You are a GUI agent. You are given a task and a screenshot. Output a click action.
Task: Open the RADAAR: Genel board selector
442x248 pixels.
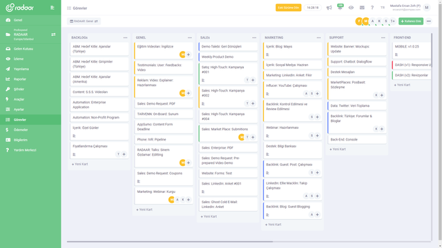pos(84,21)
